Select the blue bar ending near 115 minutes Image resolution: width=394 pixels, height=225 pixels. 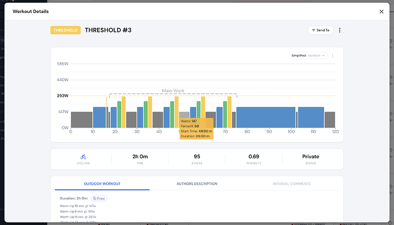311,117
